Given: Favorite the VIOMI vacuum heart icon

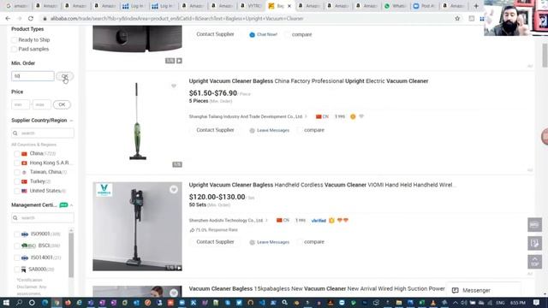Looking at the screenshot, I should [174, 190].
